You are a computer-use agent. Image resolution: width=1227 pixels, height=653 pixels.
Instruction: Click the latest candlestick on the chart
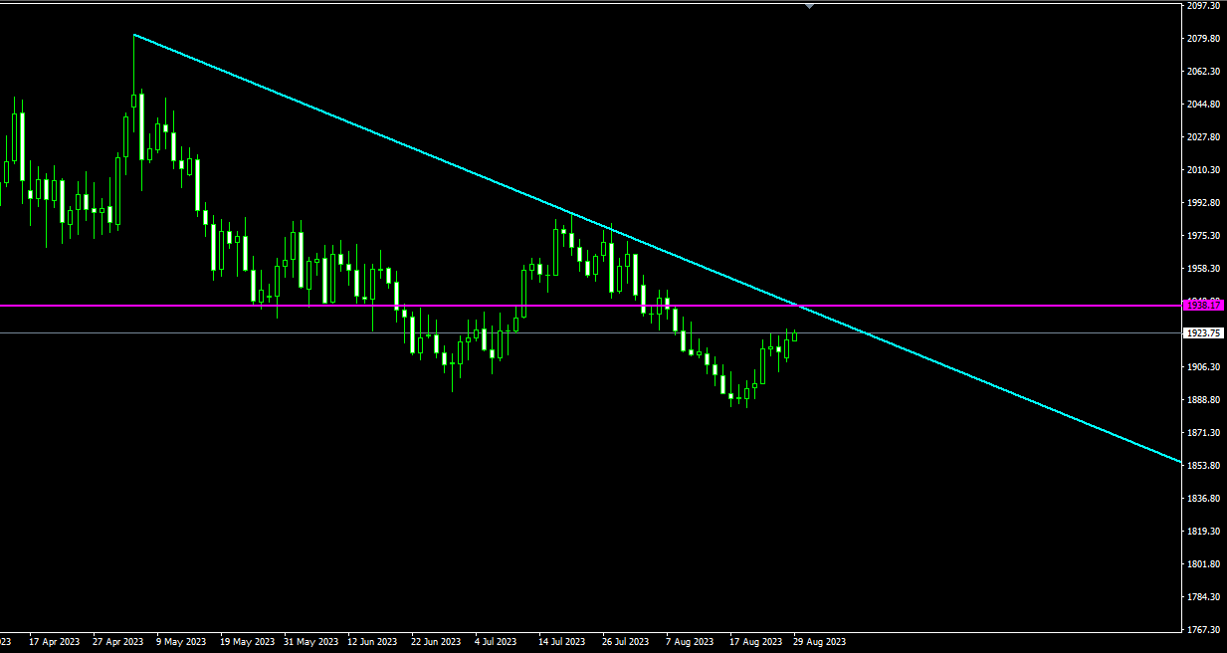tap(794, 335)
